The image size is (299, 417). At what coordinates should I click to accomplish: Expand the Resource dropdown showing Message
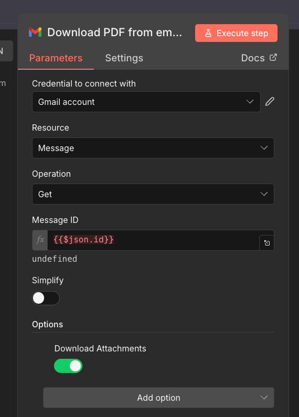[x=153, y=148]
